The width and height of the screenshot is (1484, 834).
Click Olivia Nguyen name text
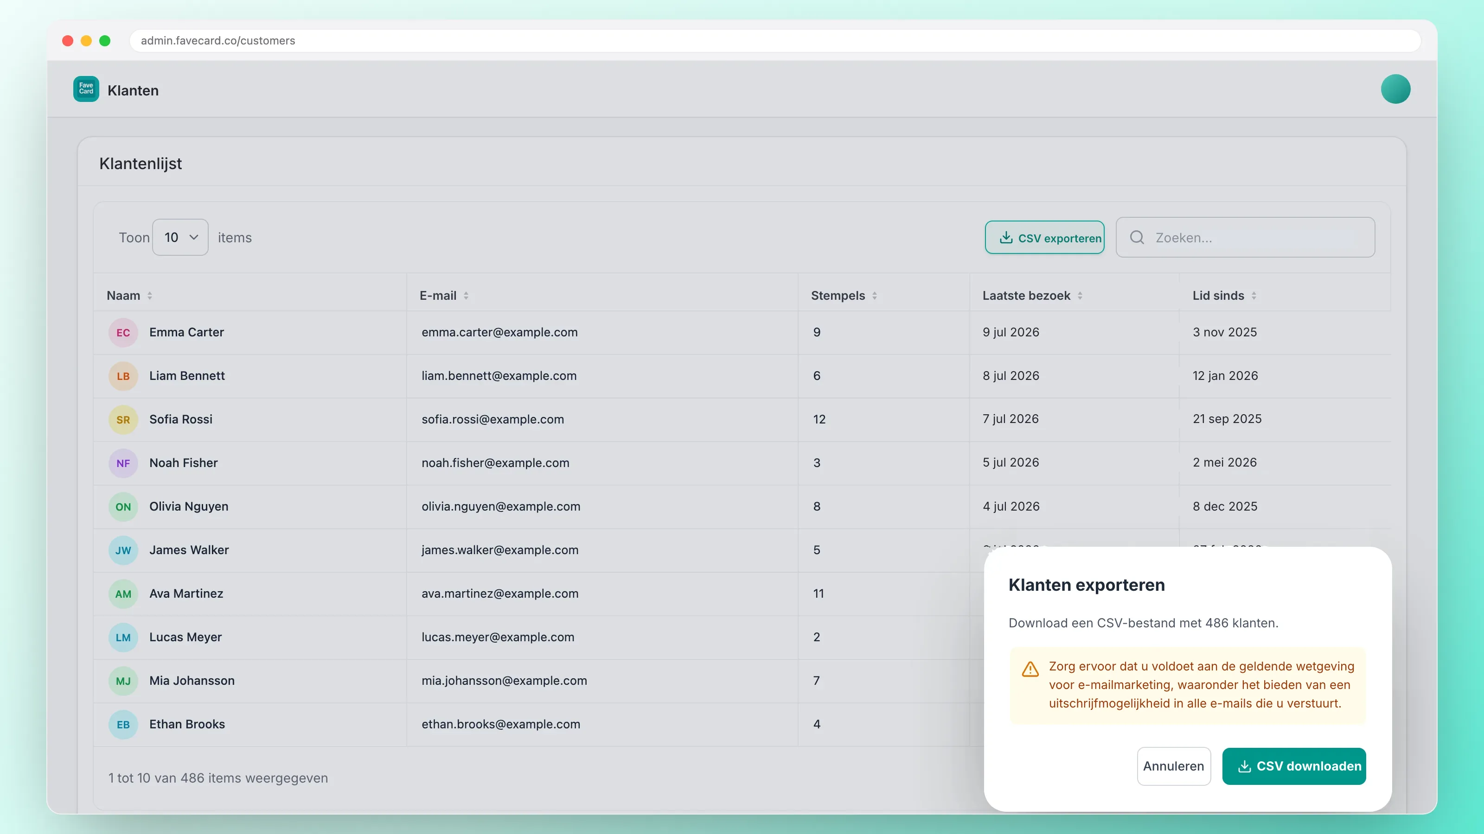tap(189, 506)
